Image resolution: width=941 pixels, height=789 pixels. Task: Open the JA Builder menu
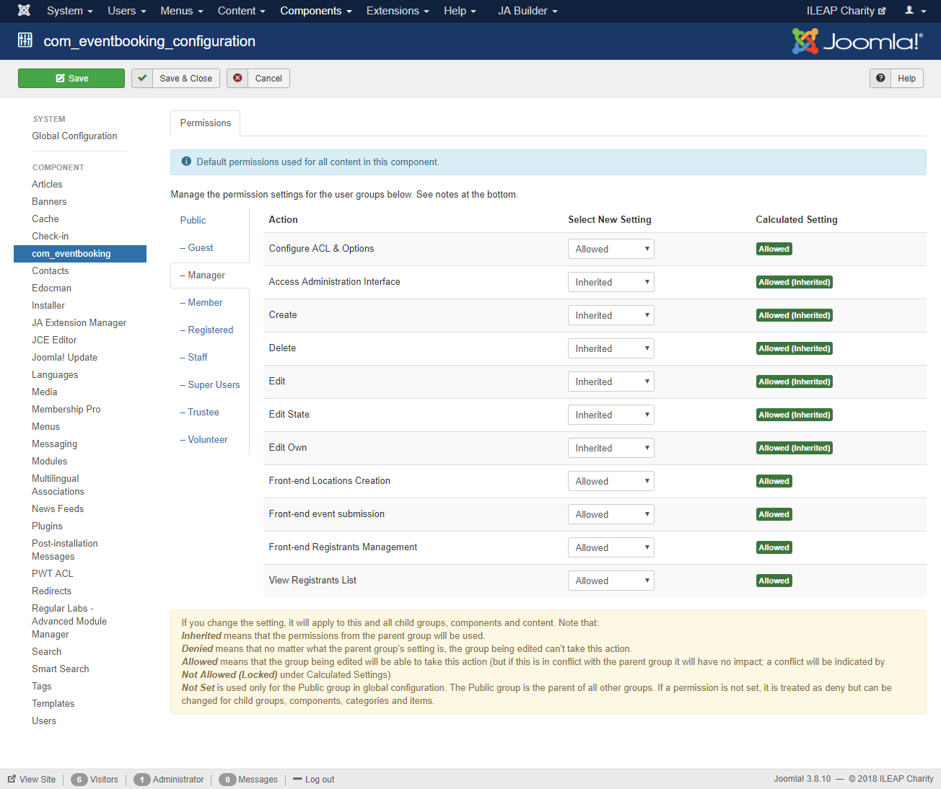[528, 10]
